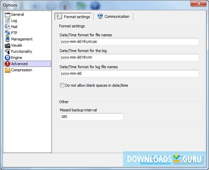Click the OK button
The width and height of the screenshot is (209, 170).
click(155, 160)
